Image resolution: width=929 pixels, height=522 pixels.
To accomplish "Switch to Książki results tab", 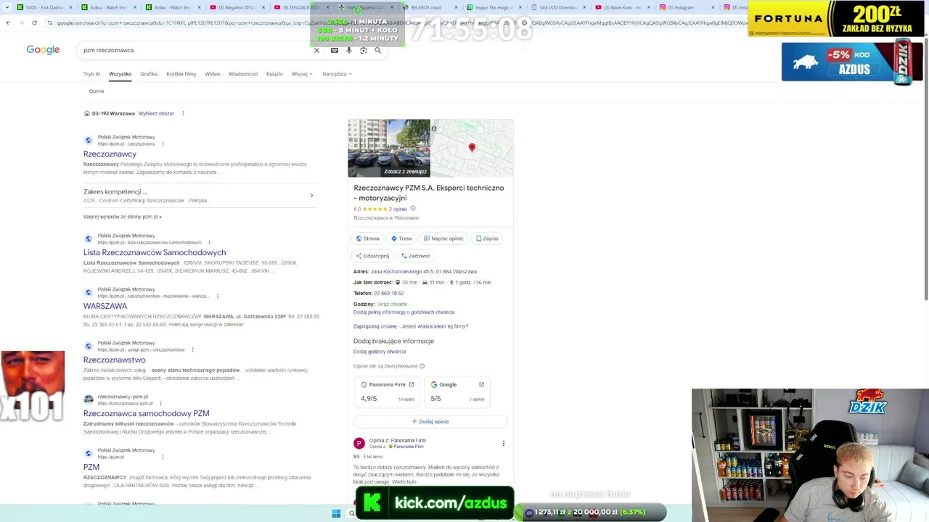I will pos(274,74).
